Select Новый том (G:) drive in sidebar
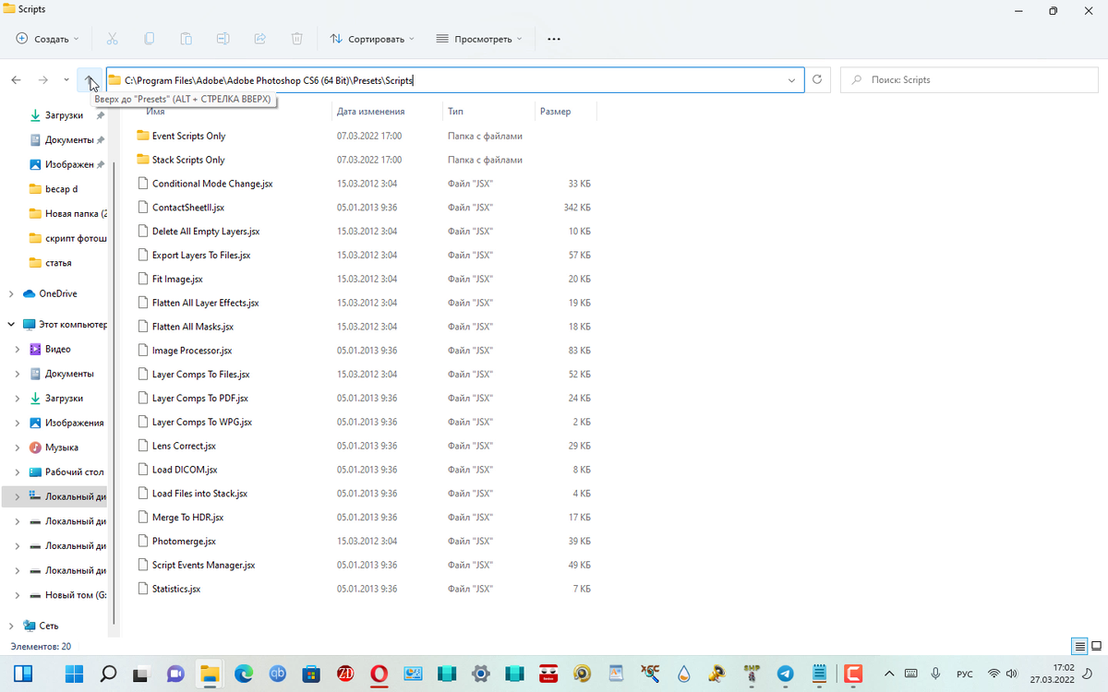The height and width of the screenshot is (692, 1108). tap(75, 595)
